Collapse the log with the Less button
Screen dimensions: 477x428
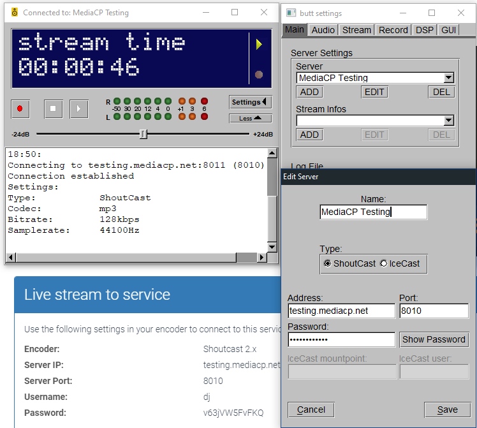tap(250, 119)
